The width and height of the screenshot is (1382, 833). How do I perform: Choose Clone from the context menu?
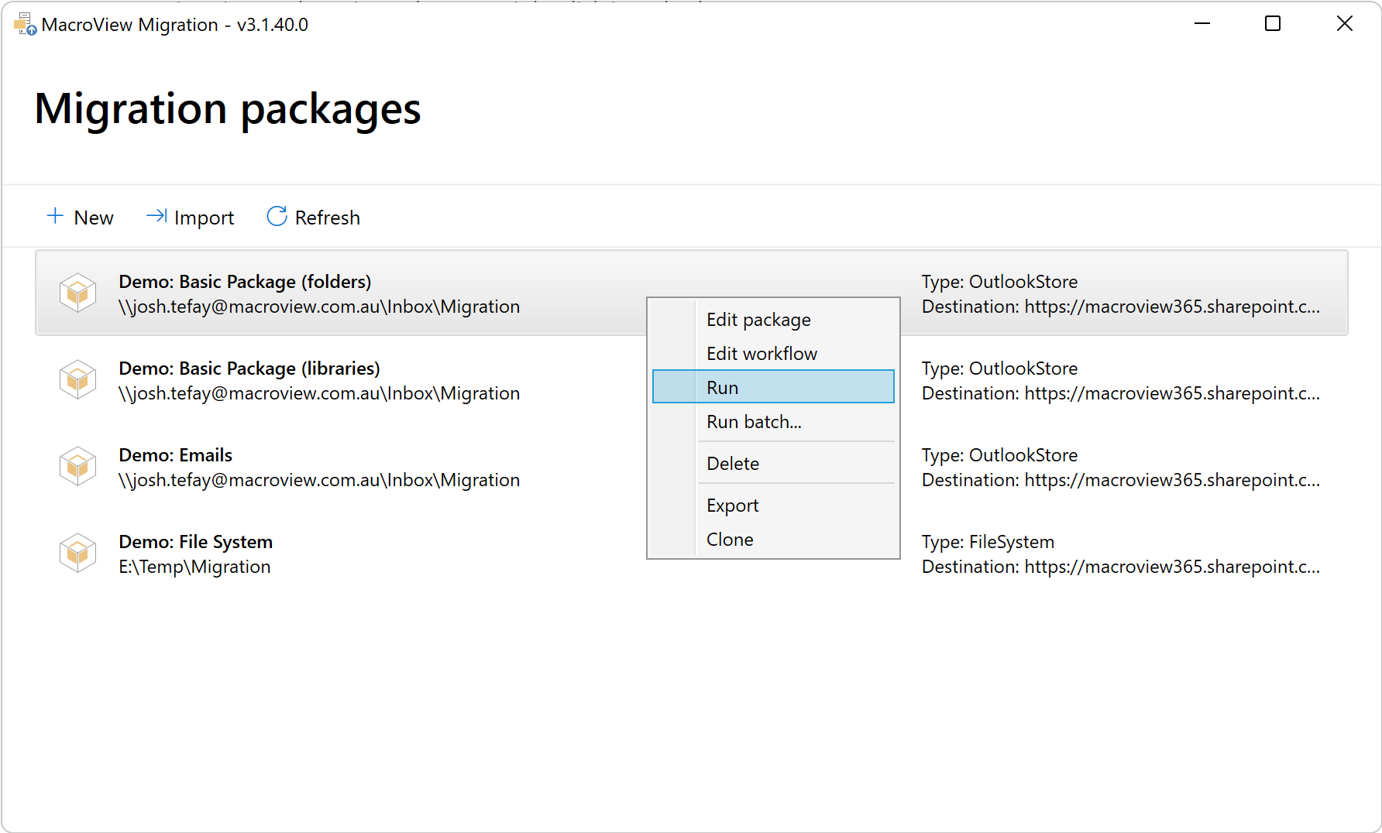click(x=773, y=540)
